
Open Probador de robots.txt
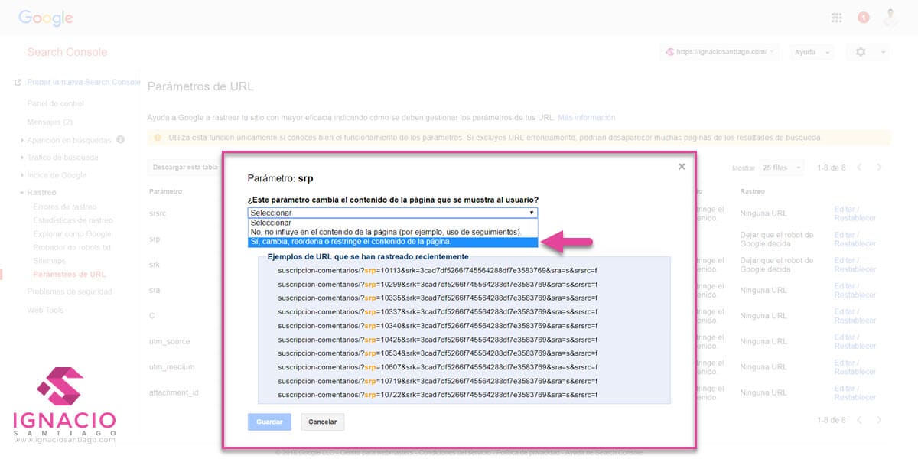tap(72, 247)
